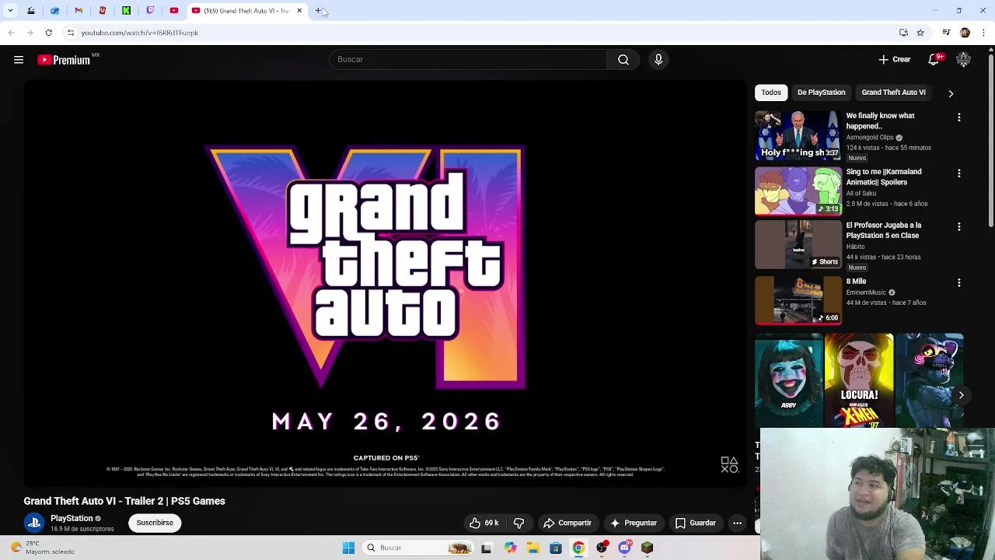The width and height of the screenshot is (995, 560).
Task: Open YouTube notifications bell
Action: [934, 60]
